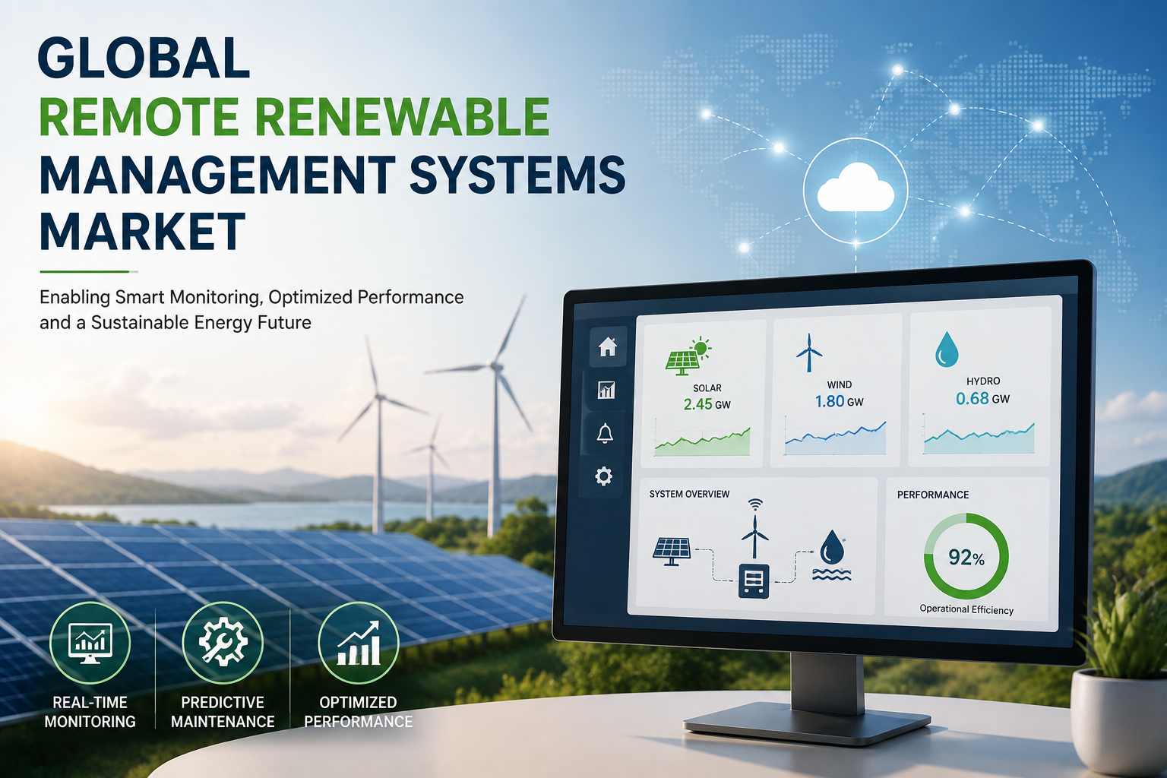Open the Home icon in dashboard sidebar
Image resolution: width=1167 pixels, height=778 pixels.
click(x=607, y=346)
